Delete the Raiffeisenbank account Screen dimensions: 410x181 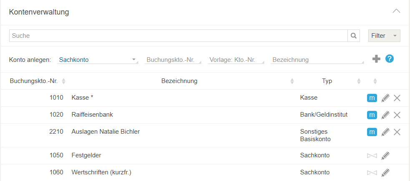click(x=397, y=115)
